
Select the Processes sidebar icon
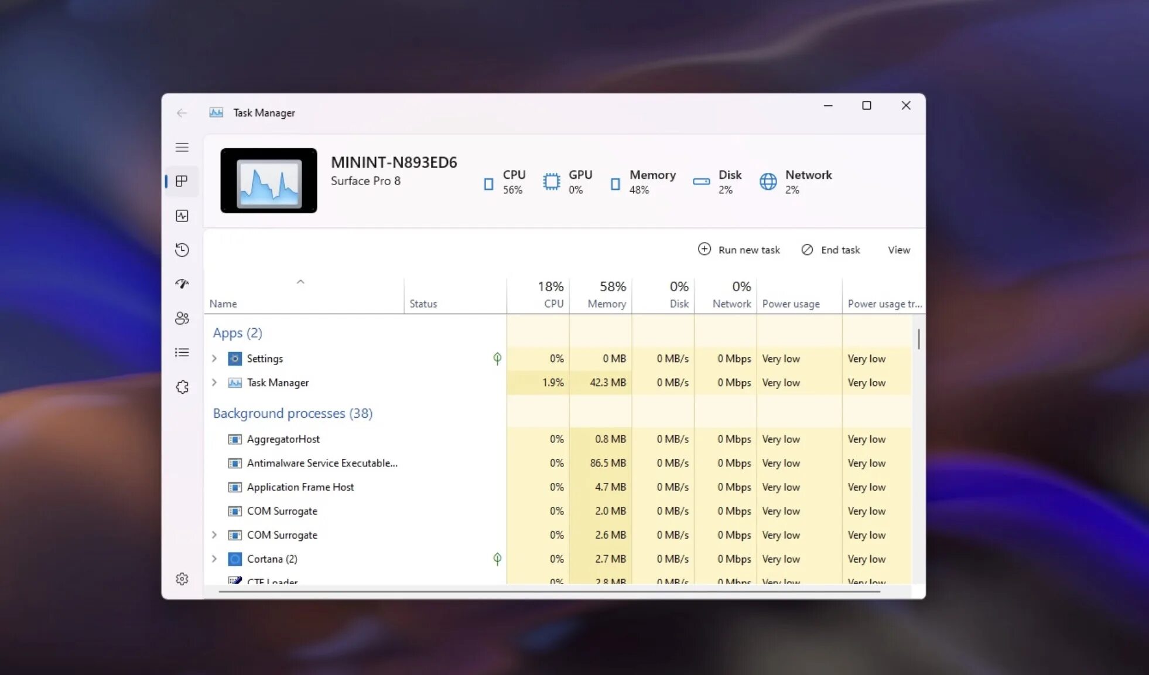(x=182, y=181)
